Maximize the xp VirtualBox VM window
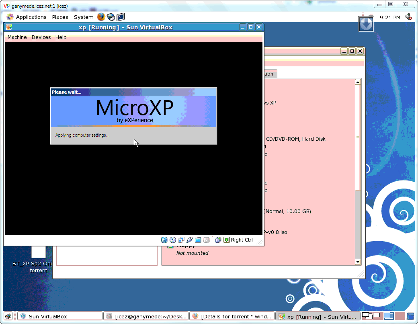The image size is (418, 324). click(250, 27)
